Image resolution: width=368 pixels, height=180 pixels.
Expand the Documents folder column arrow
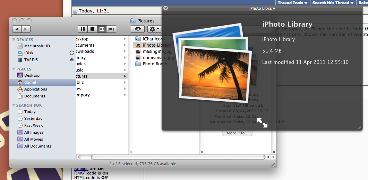(125, 45)
